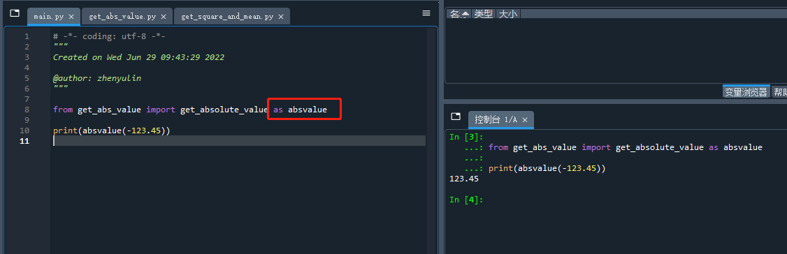Viewport: 787px width, 254px height.
Task: Click line number 1 in the gutter
Action: pos(27,36)
